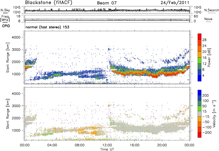Click the 3000 tick on velocity panel axis
Viewport: 219px width, 151px height.
click(x=16, y=106)
